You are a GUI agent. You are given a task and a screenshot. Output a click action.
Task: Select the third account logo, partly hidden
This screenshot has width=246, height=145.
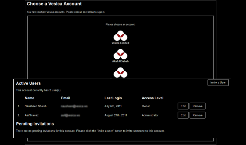(x=120, y=72)
